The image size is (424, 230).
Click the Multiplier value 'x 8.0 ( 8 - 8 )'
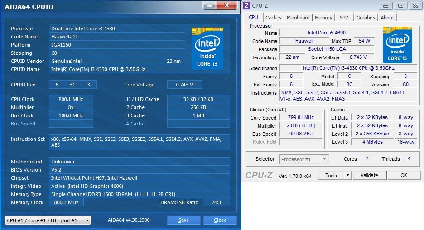click(301, 125)
